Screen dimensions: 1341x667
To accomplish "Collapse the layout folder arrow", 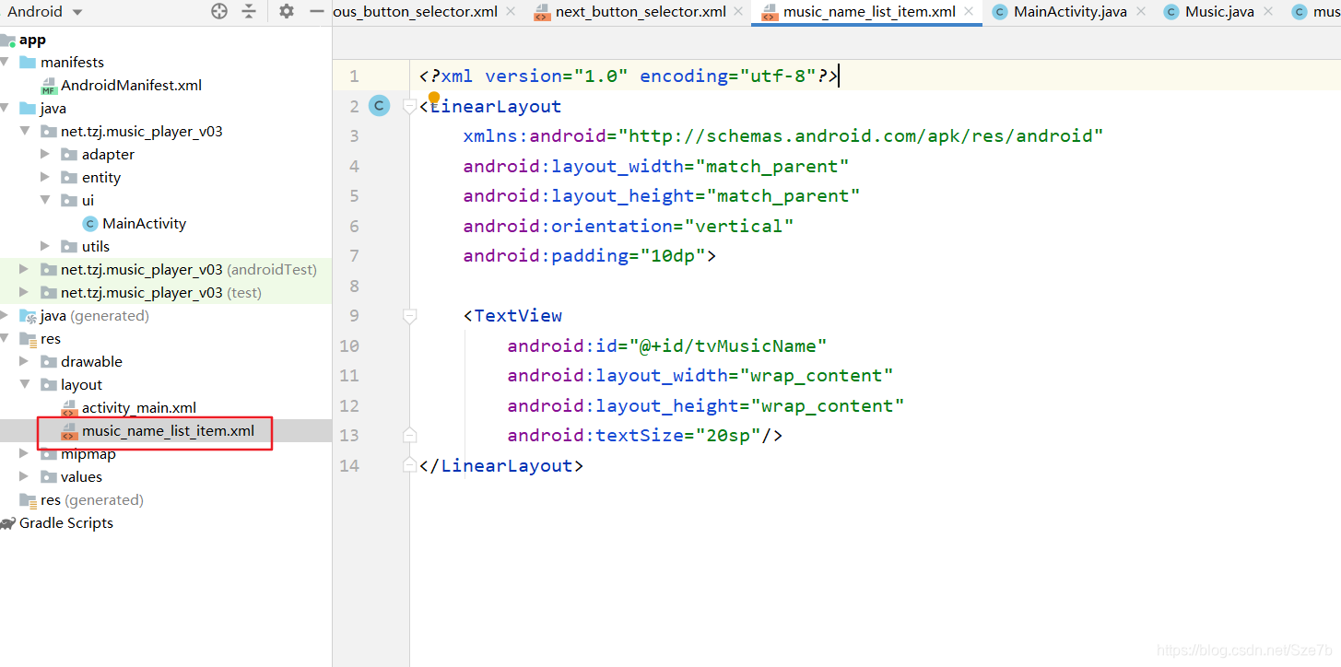I will [25, 384].
